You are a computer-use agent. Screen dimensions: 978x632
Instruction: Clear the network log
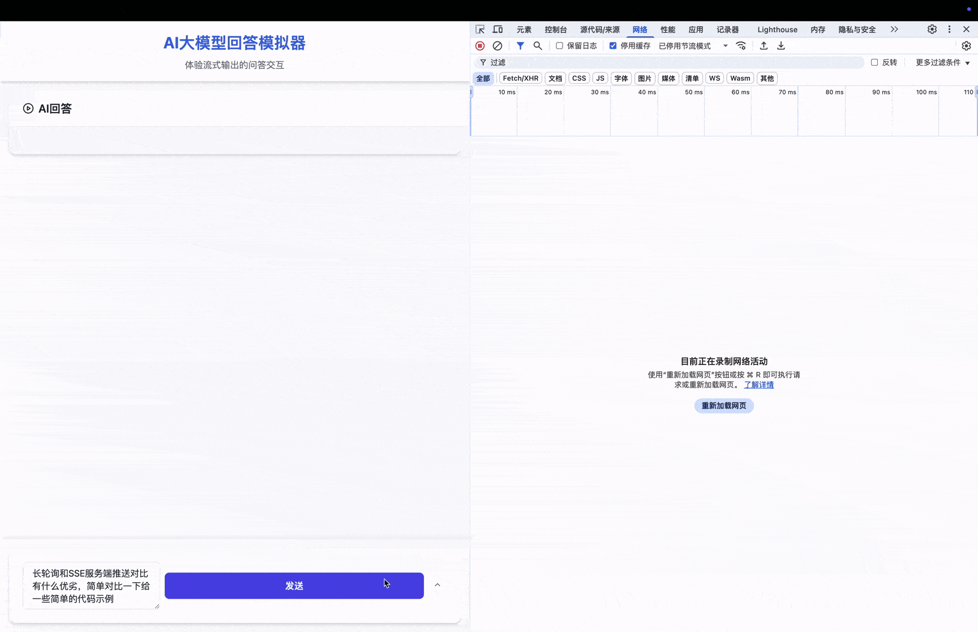coord(497,46)
